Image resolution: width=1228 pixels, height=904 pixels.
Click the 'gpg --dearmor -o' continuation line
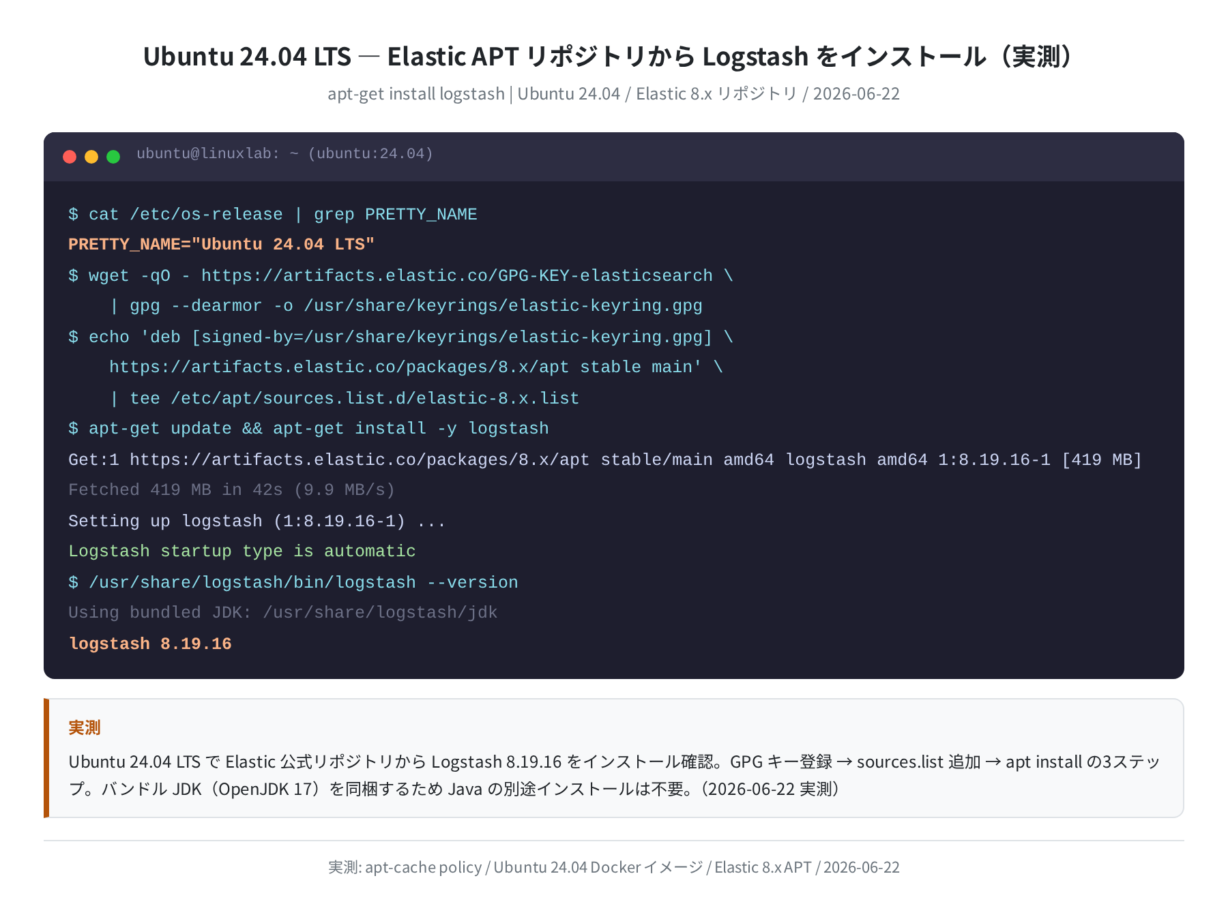pos(406,306)
